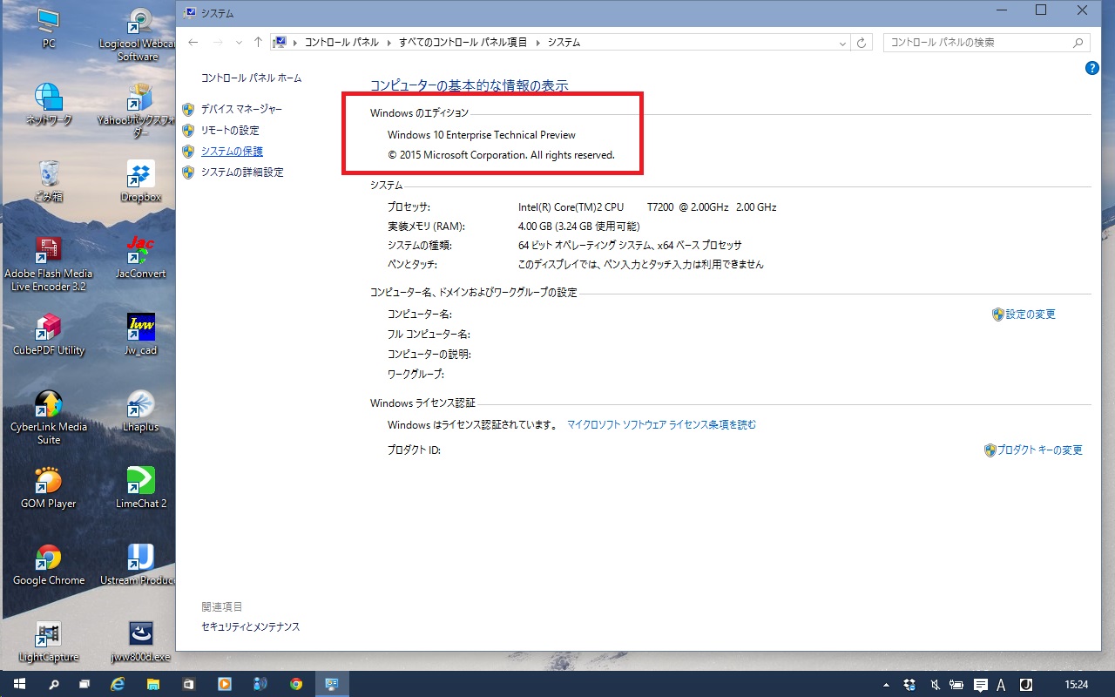Launch the Lhaplus desktop shortcut

[x=140, y=410]
